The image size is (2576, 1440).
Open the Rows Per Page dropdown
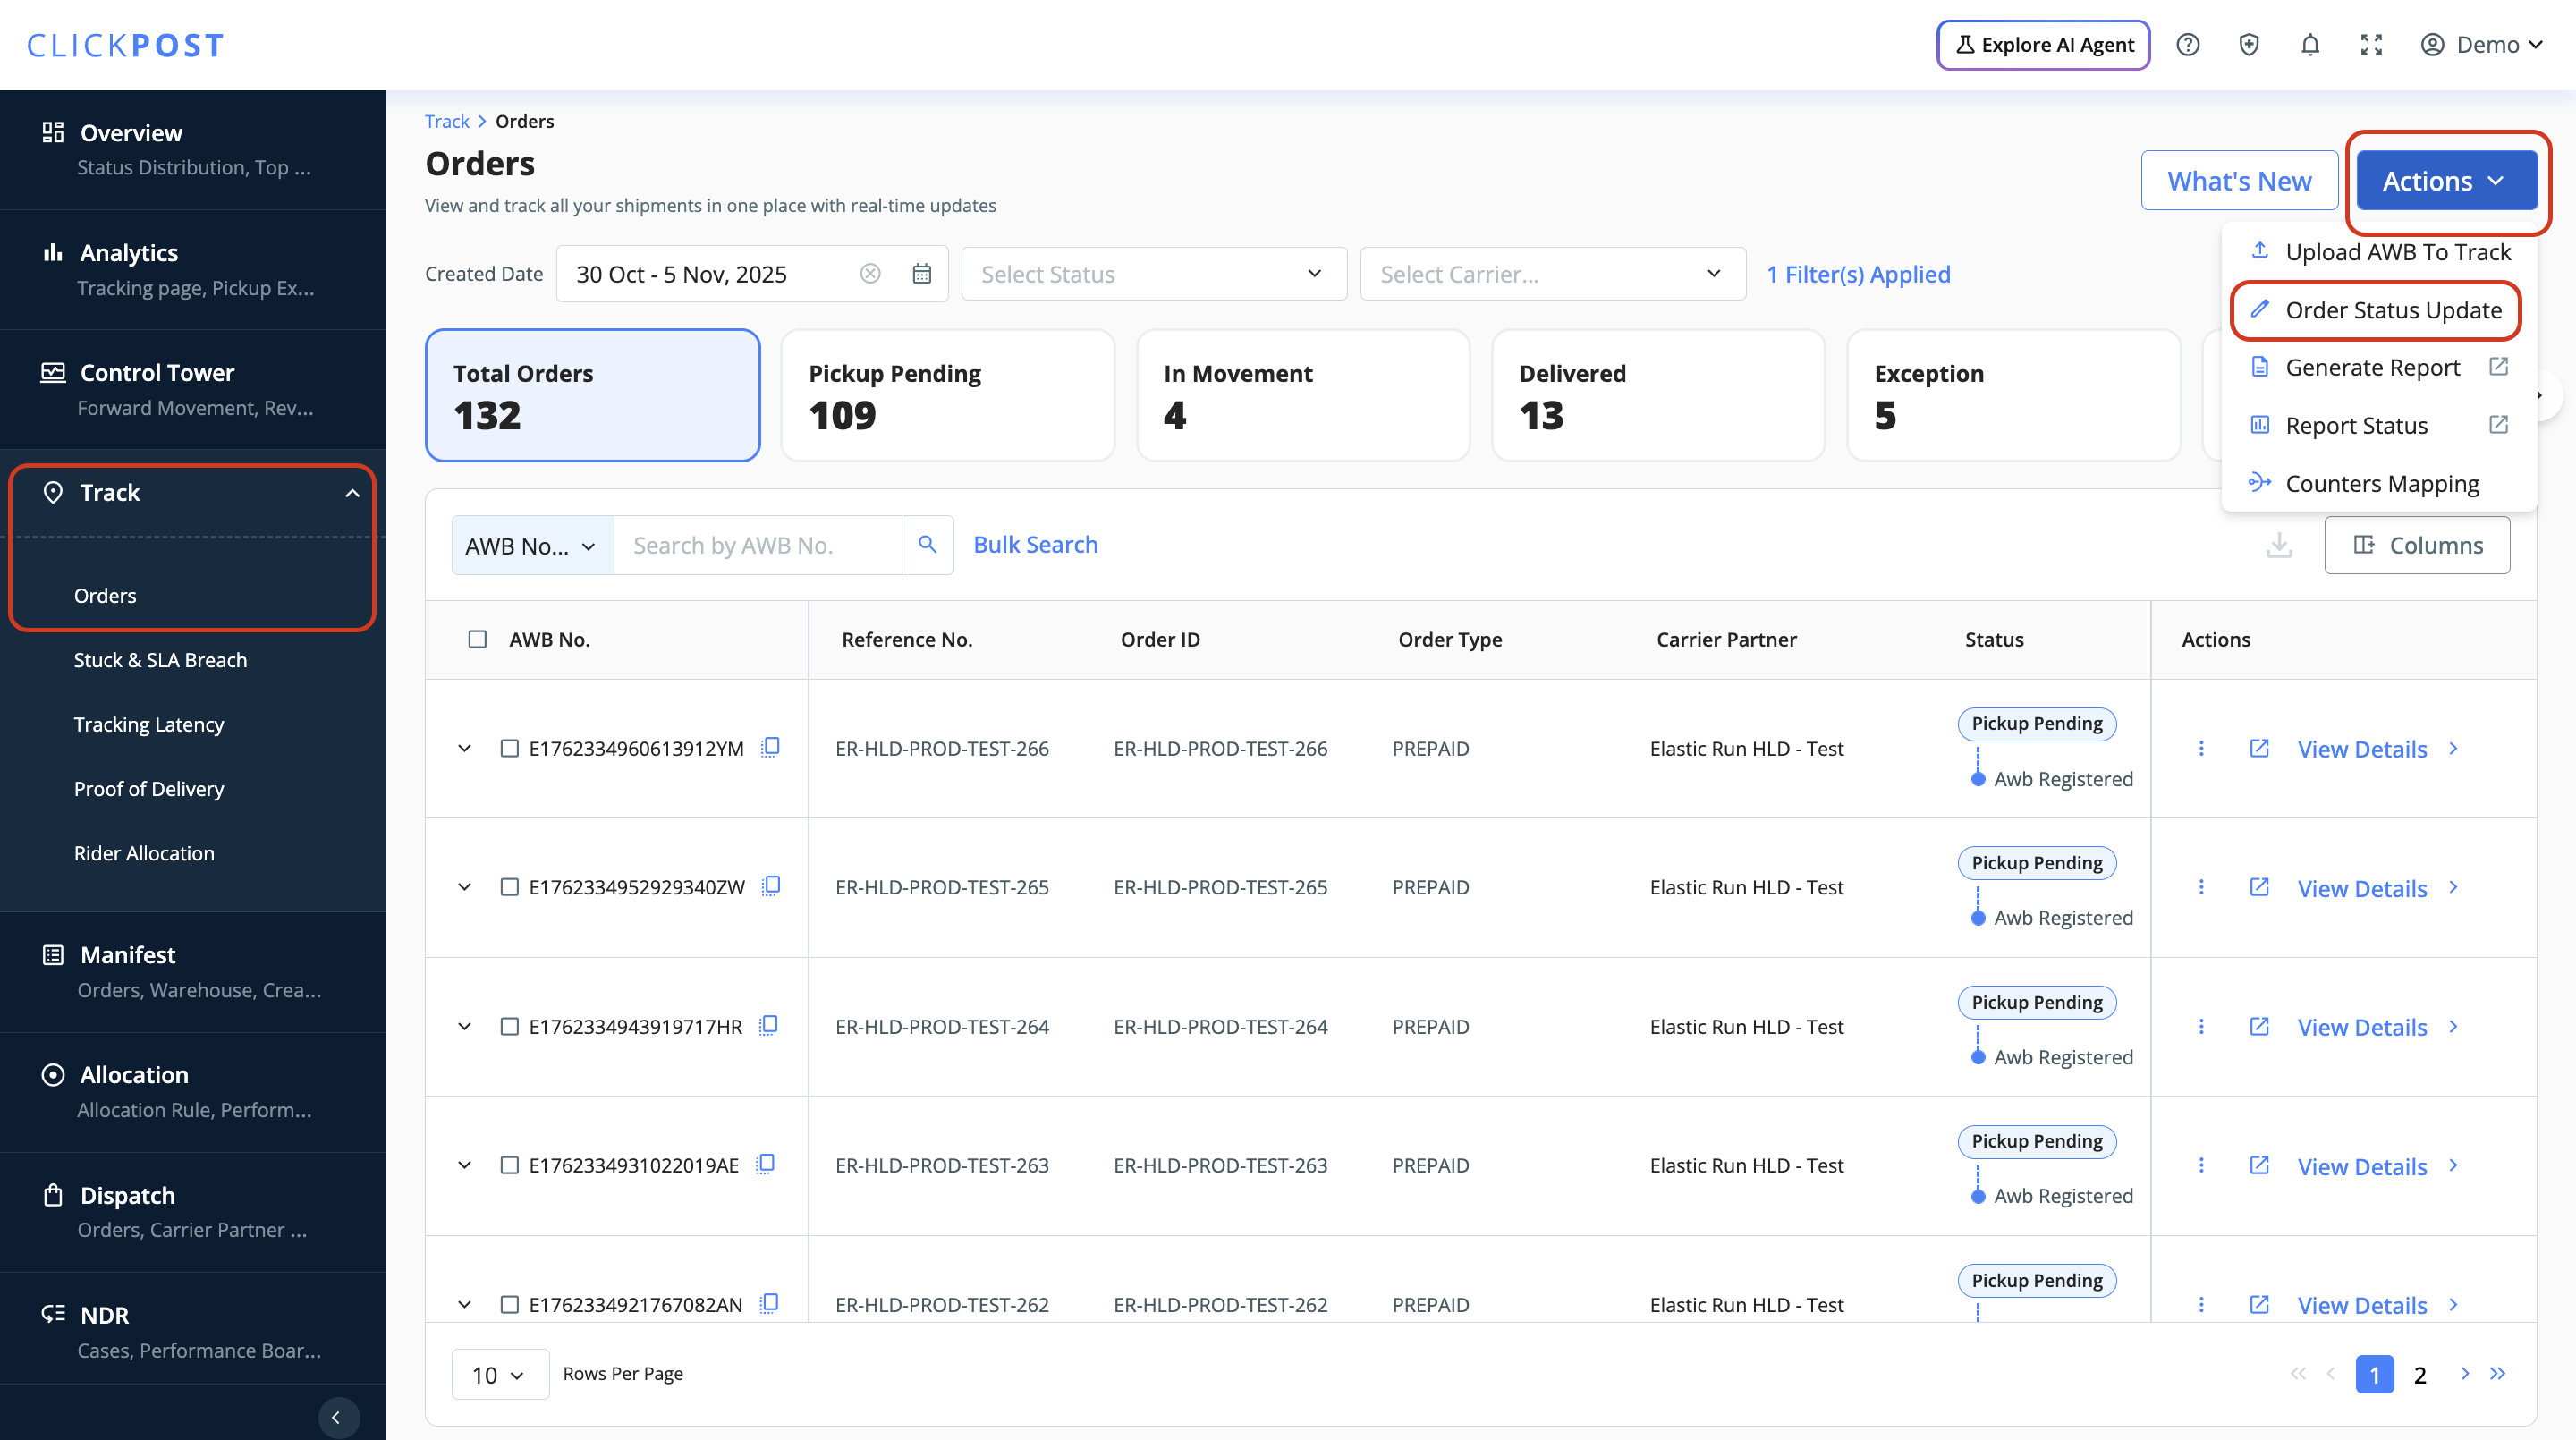click(x=499, y=1375)
